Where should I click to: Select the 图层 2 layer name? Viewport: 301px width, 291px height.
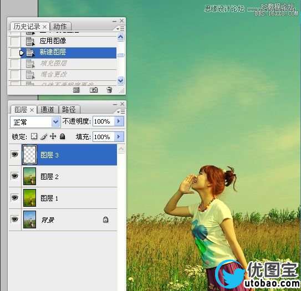(x=49, y=177)
